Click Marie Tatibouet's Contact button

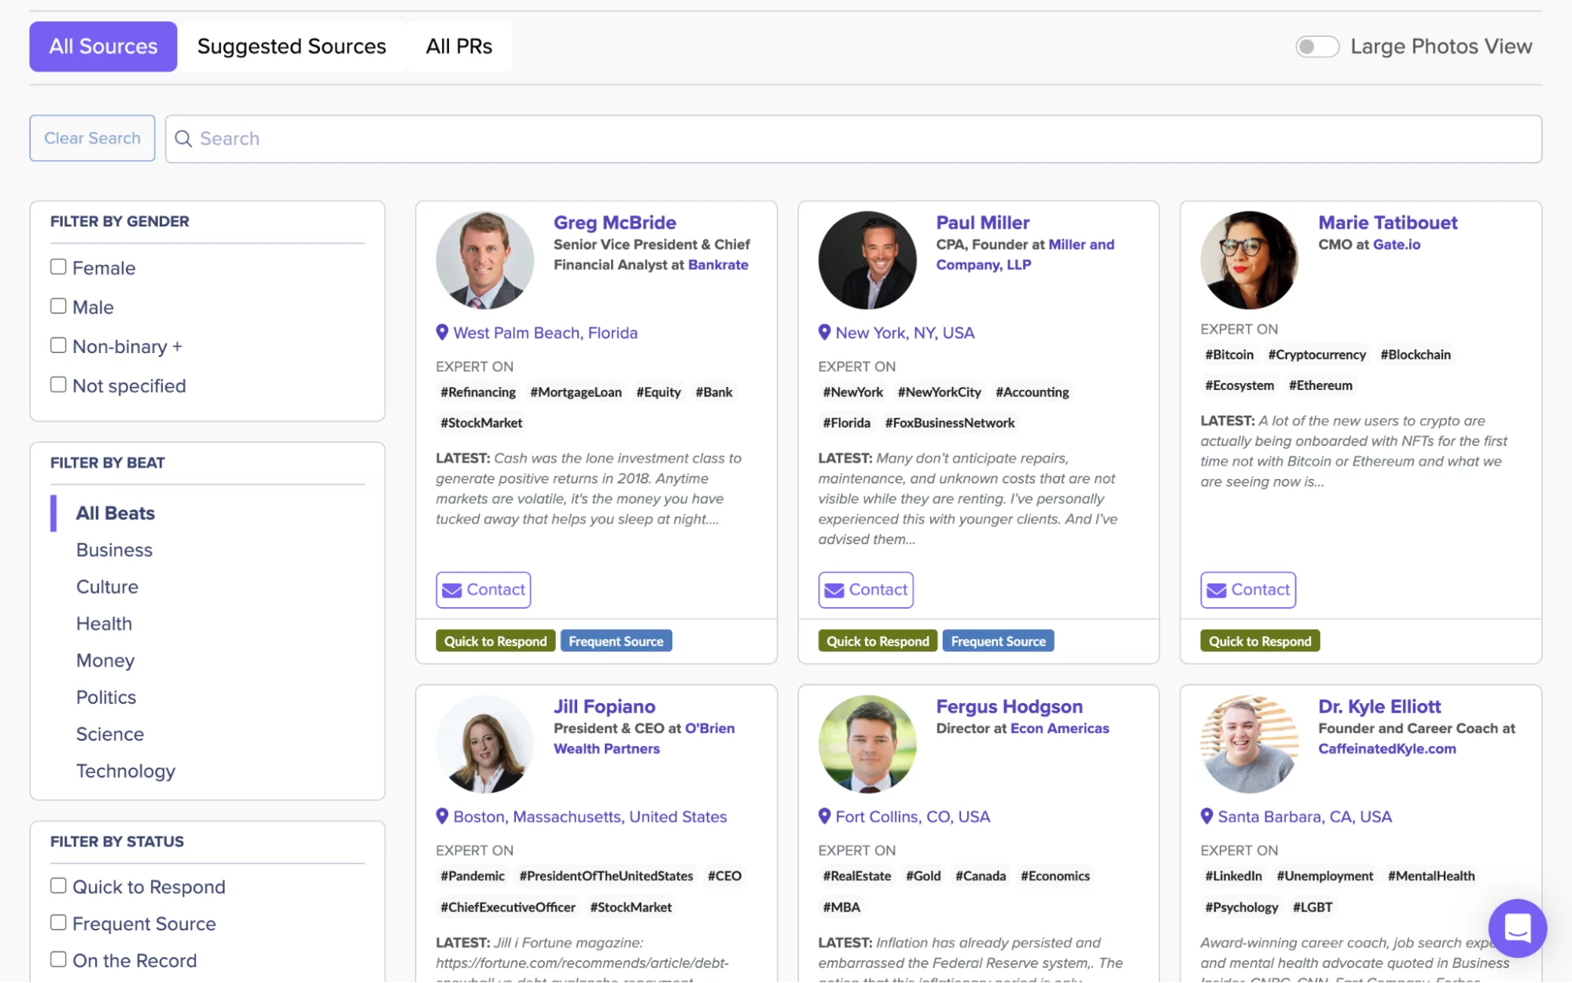point(1247,590)
